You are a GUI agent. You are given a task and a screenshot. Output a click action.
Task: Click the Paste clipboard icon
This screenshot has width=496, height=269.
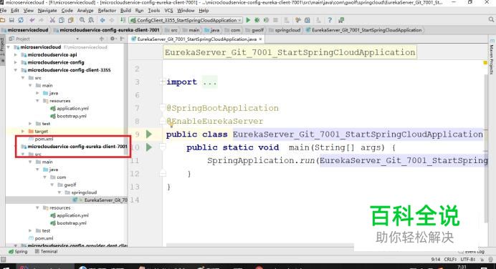(71, 20)
